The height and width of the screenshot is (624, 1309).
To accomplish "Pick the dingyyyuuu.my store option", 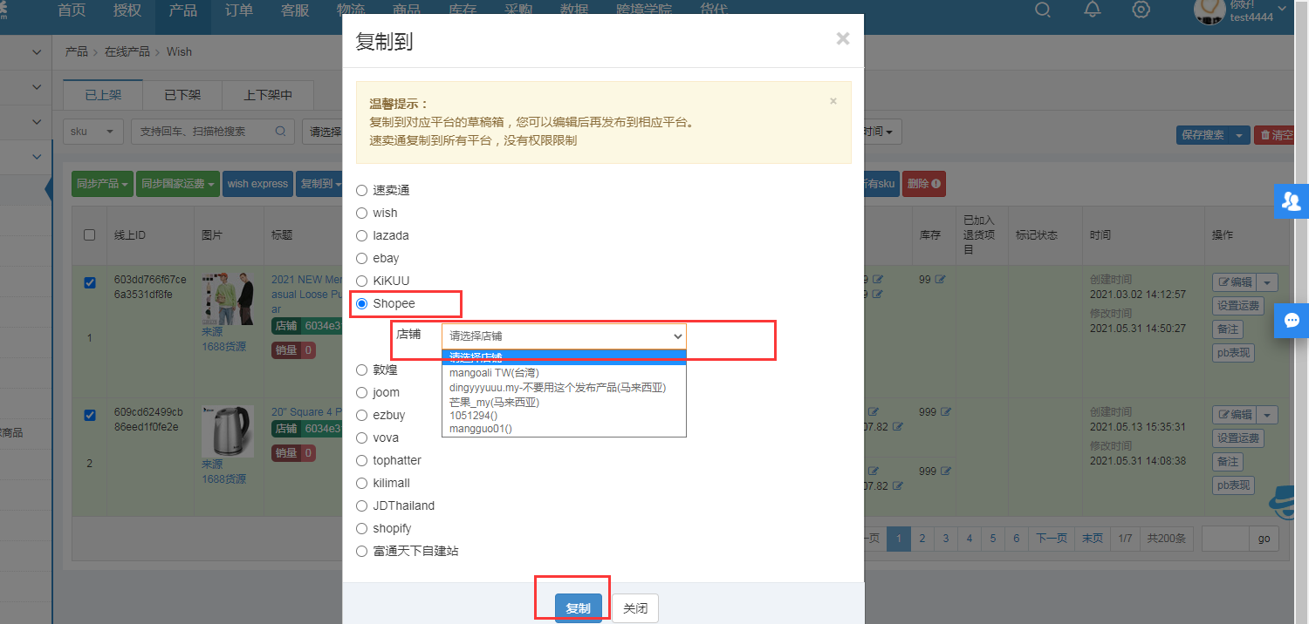I will [564, 387].
